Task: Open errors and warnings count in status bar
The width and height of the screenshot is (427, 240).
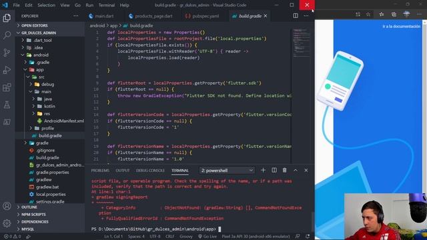Action: [x=12, y=237]
